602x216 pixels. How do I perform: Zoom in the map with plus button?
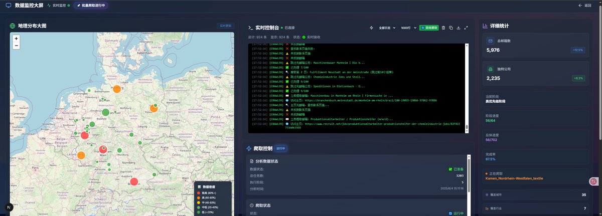(x=16, y=38)
